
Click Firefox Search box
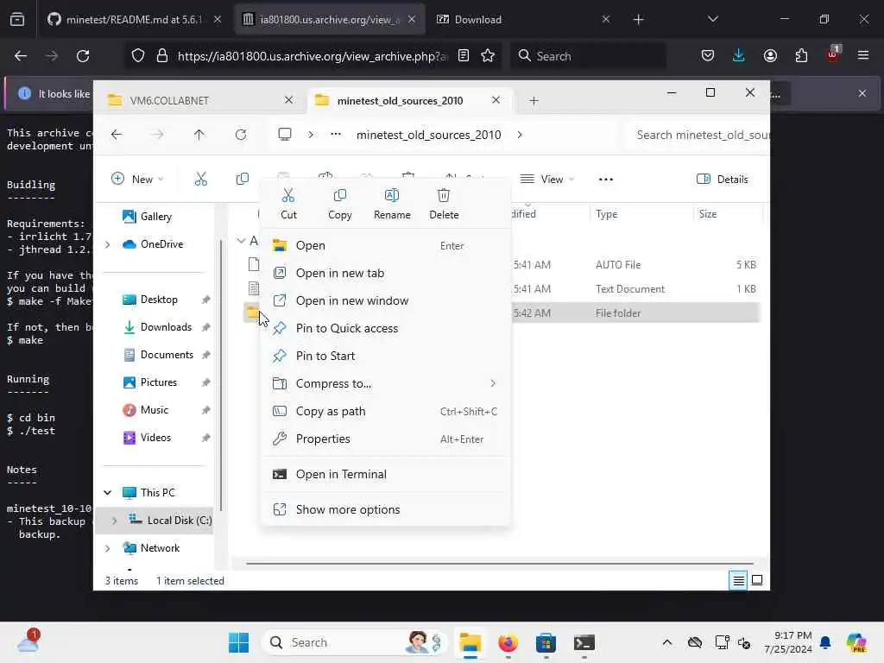pyautogui.click(x=589, y=56)
